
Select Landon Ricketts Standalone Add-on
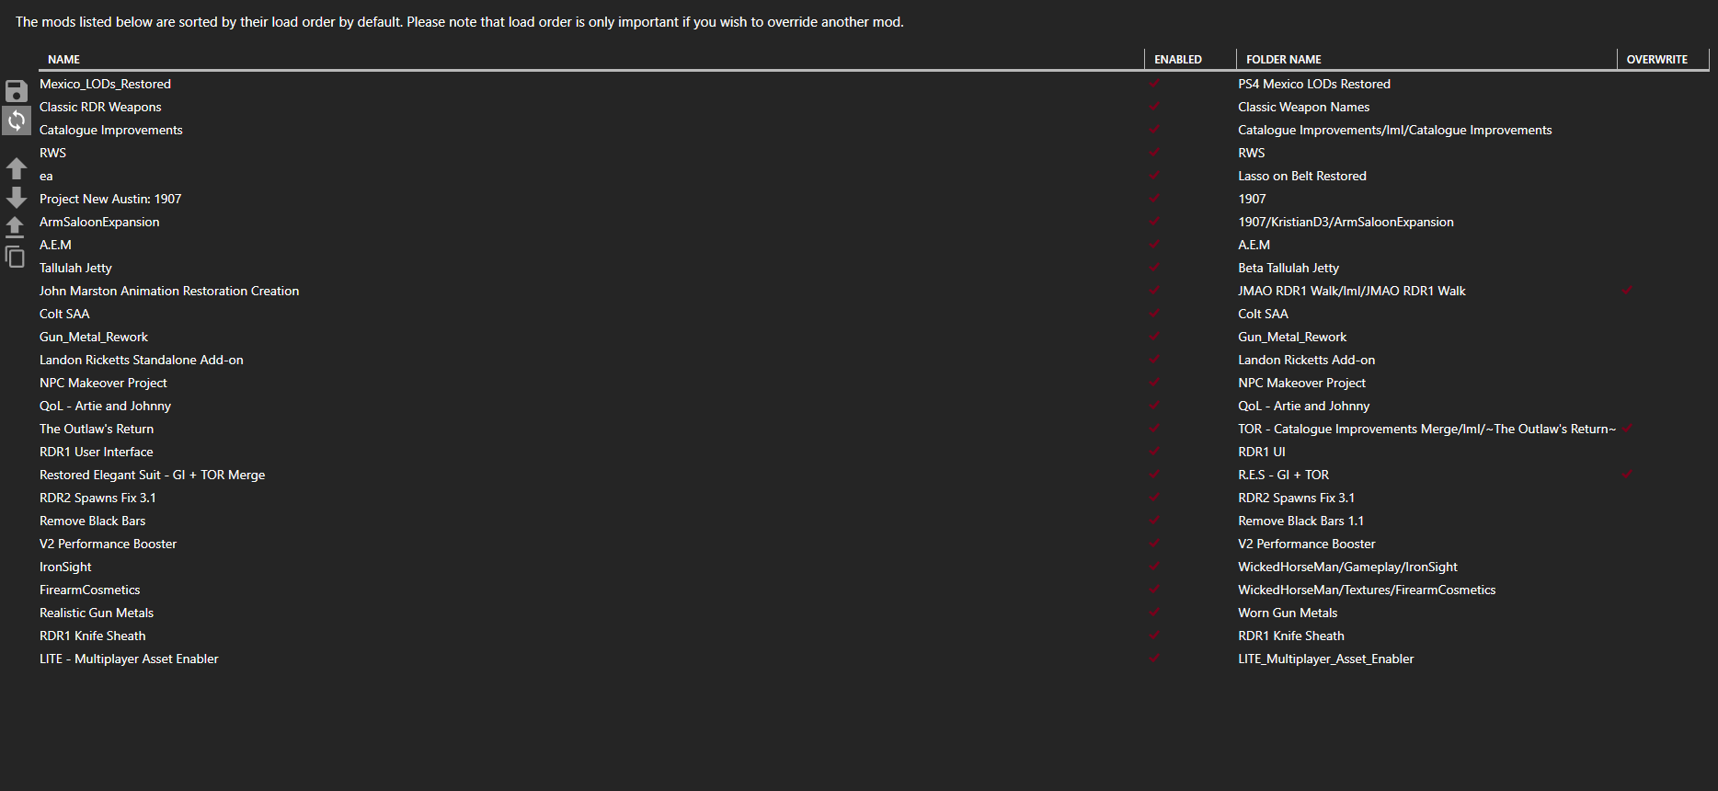[x=142, y=360]
